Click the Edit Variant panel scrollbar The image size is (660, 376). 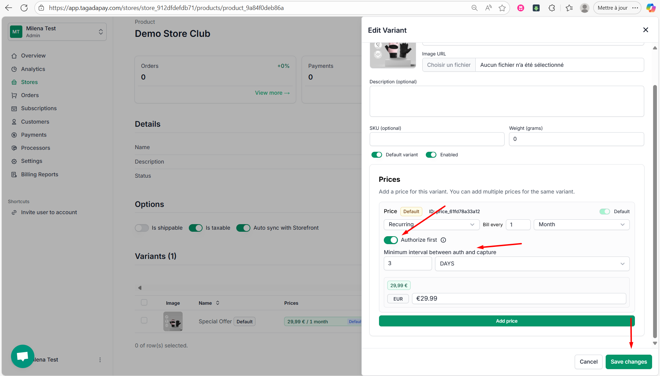pyautogui.click(x=655, y=211)
